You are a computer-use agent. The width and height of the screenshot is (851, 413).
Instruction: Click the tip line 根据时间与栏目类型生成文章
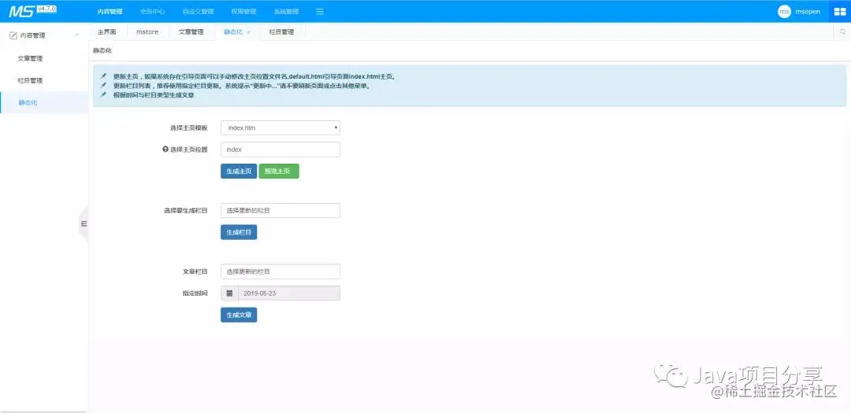pyautogui.click(x=154, y=95)
